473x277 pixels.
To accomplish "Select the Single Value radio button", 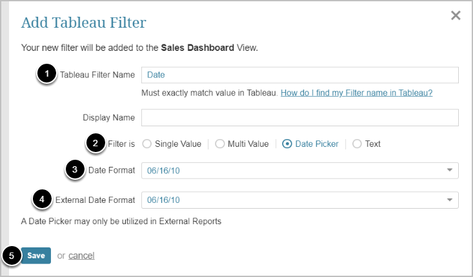I will click(146, 144).
